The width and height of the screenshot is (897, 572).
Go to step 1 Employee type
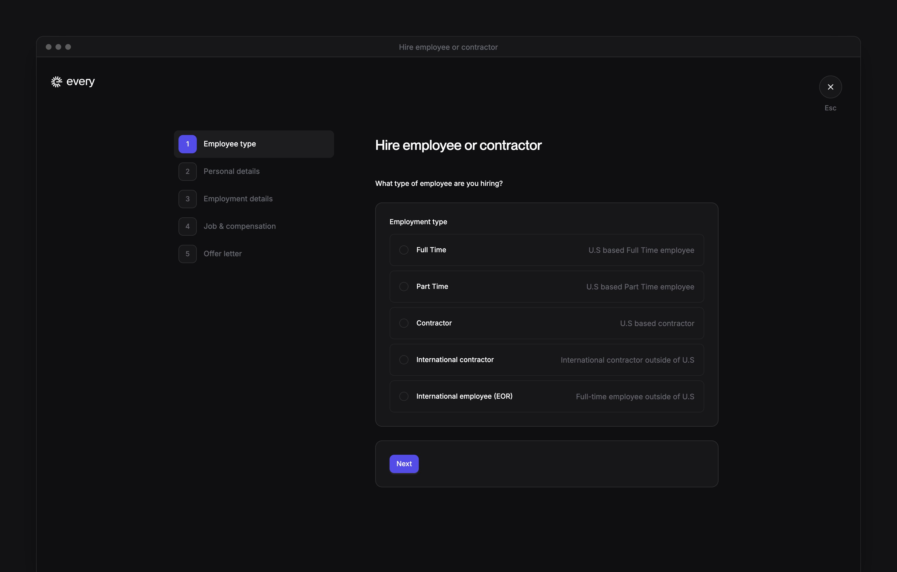pyautogui.click(x=254, y=144)
